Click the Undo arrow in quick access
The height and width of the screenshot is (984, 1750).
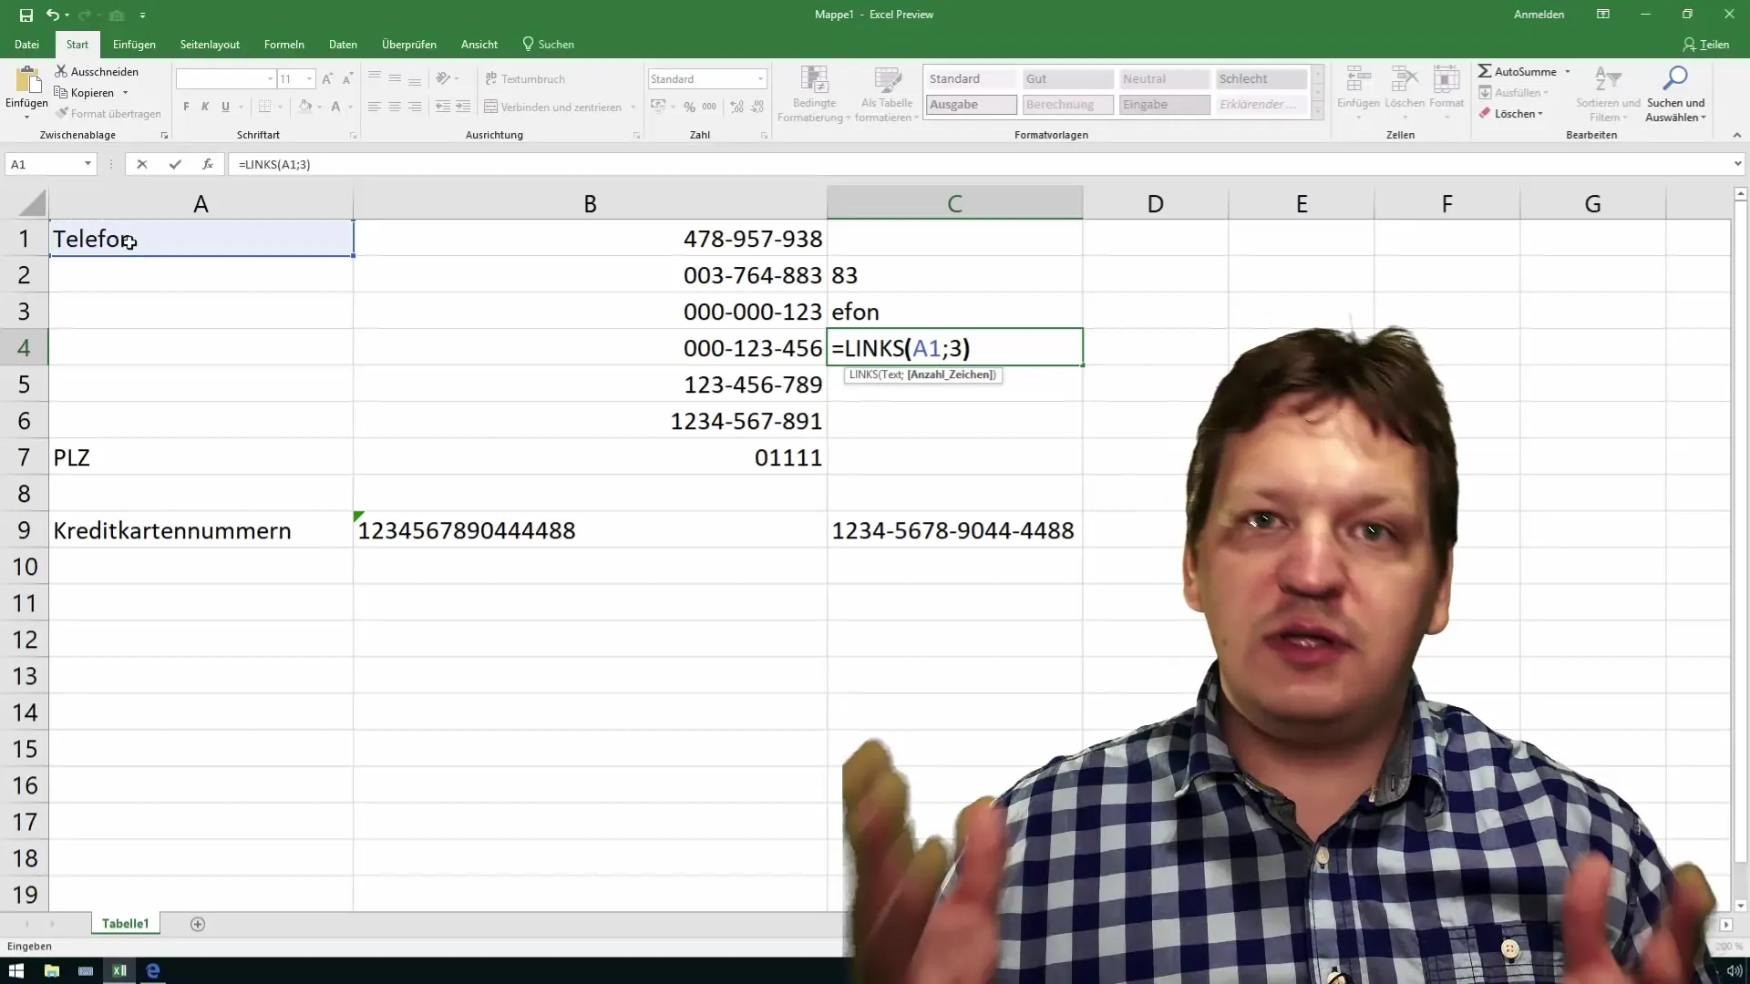[x=53, y=15]
